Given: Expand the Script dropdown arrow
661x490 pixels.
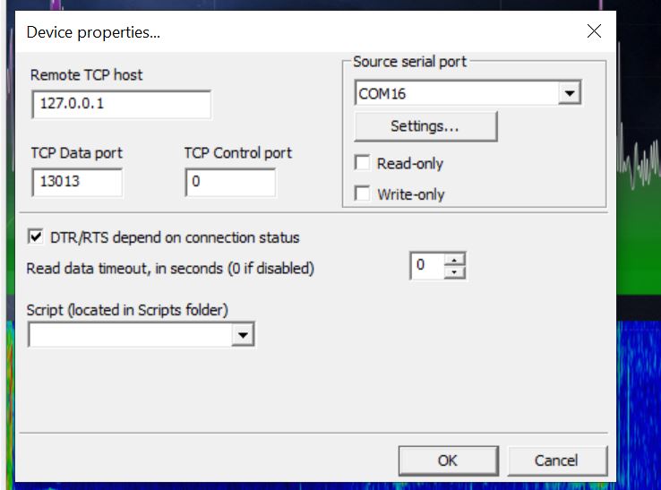Looking at the screenshot, I should (x=243, y=335).
